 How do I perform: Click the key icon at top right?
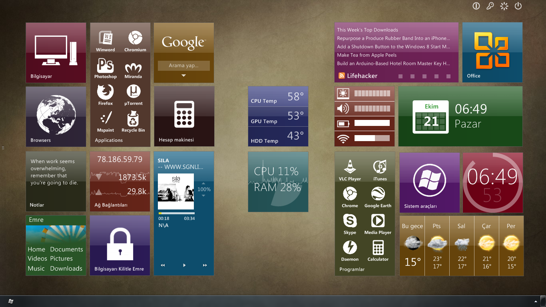pyautogui.click(x=490, y=6)
